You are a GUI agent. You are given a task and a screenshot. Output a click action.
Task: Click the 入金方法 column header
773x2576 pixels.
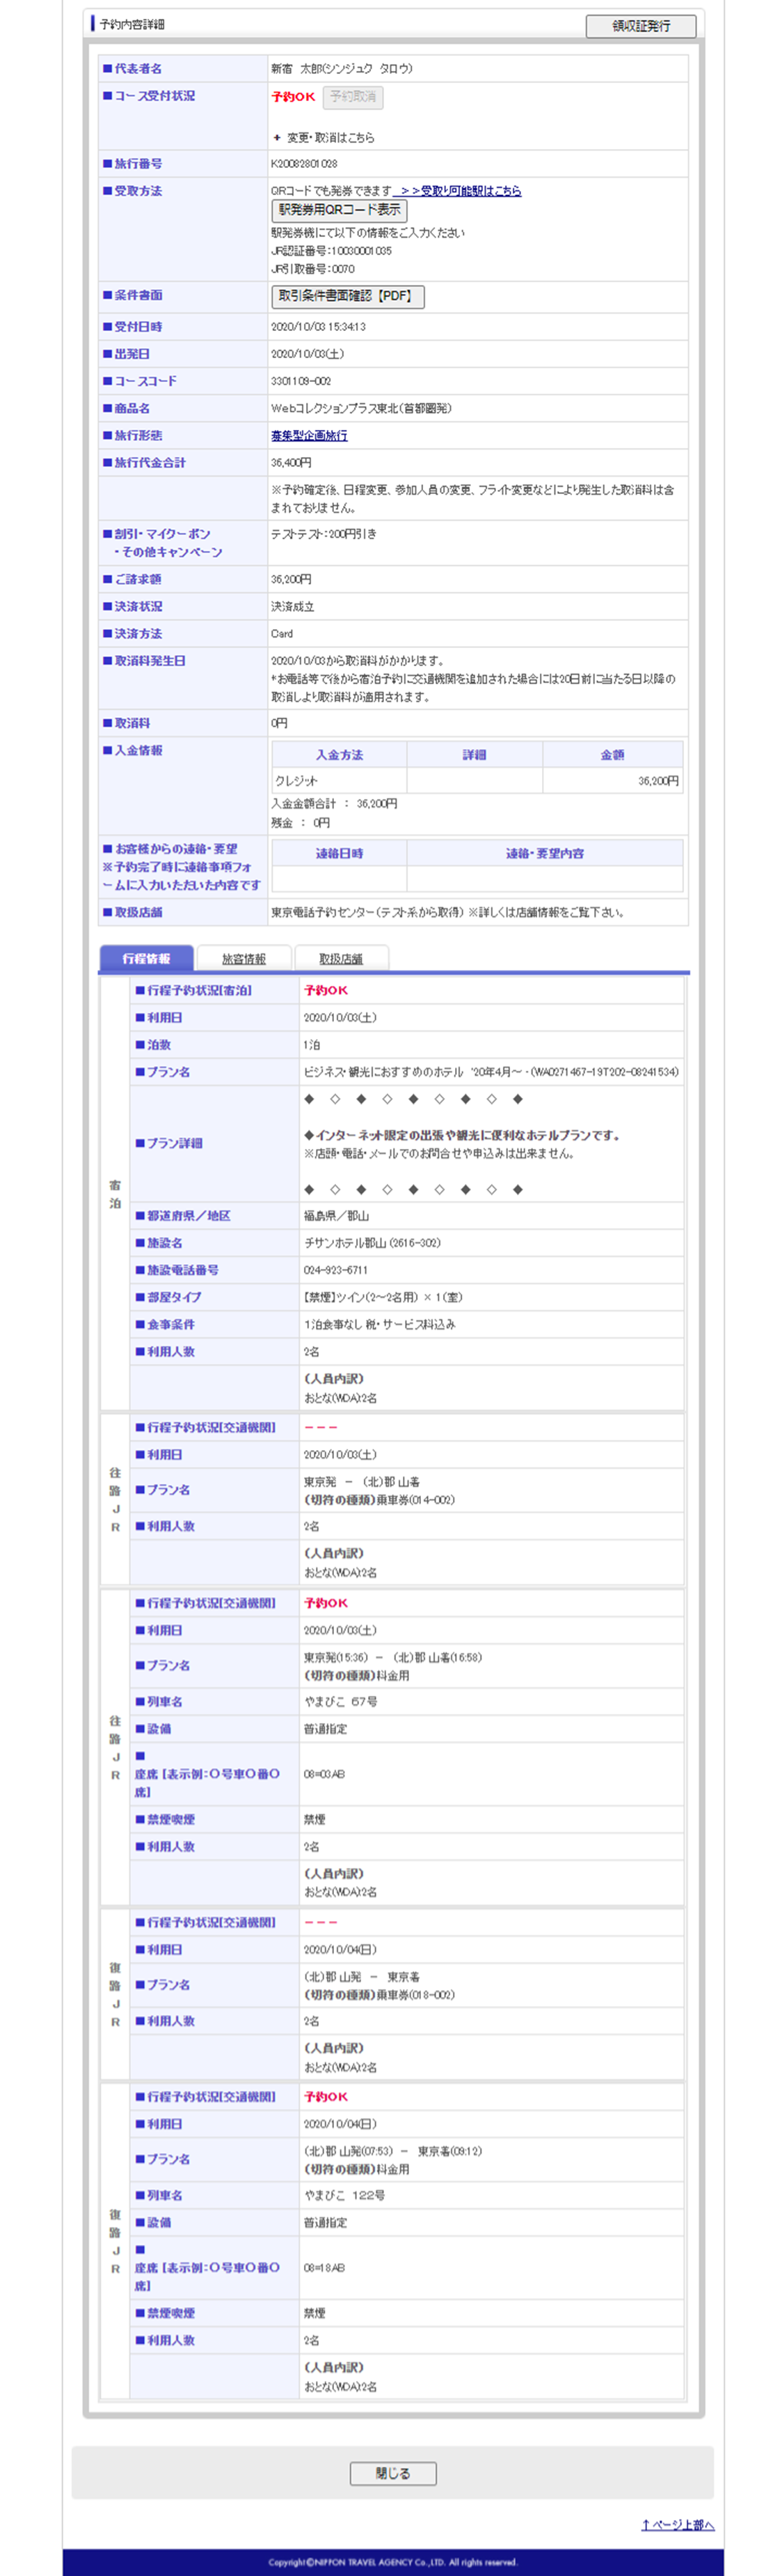[339, 755]
